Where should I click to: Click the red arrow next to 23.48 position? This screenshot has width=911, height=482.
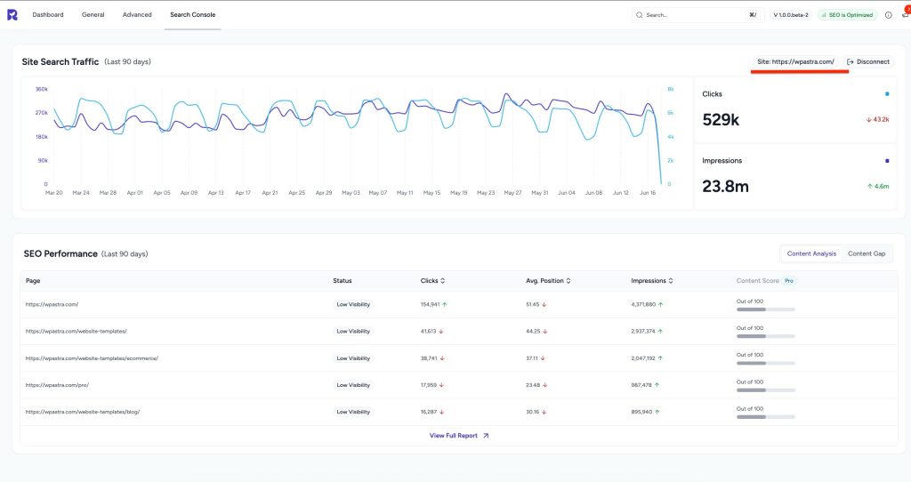pos(545,385)
